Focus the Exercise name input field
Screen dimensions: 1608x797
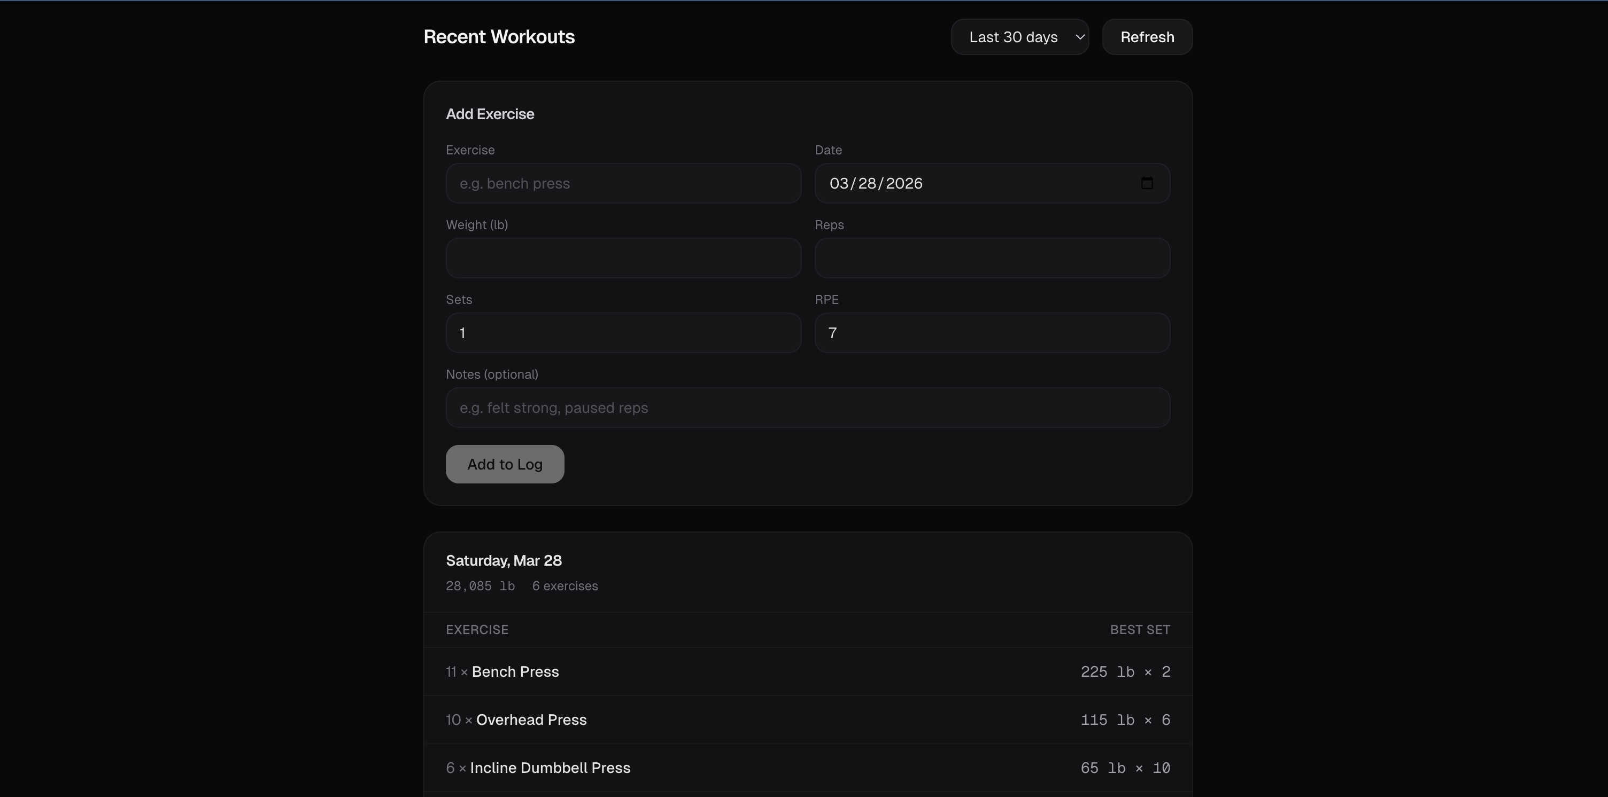(x=623, y=183)
